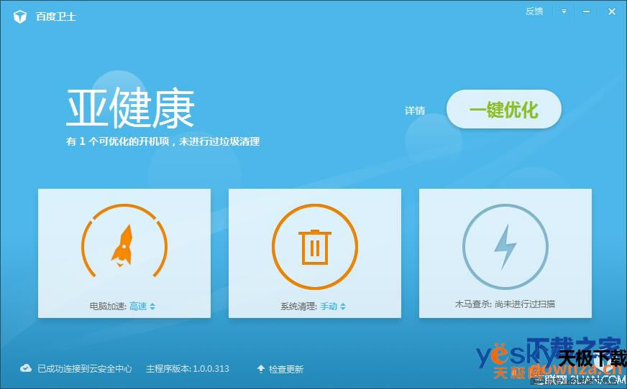Click the orange rocket acceleration icon

[x=124, y=245]
